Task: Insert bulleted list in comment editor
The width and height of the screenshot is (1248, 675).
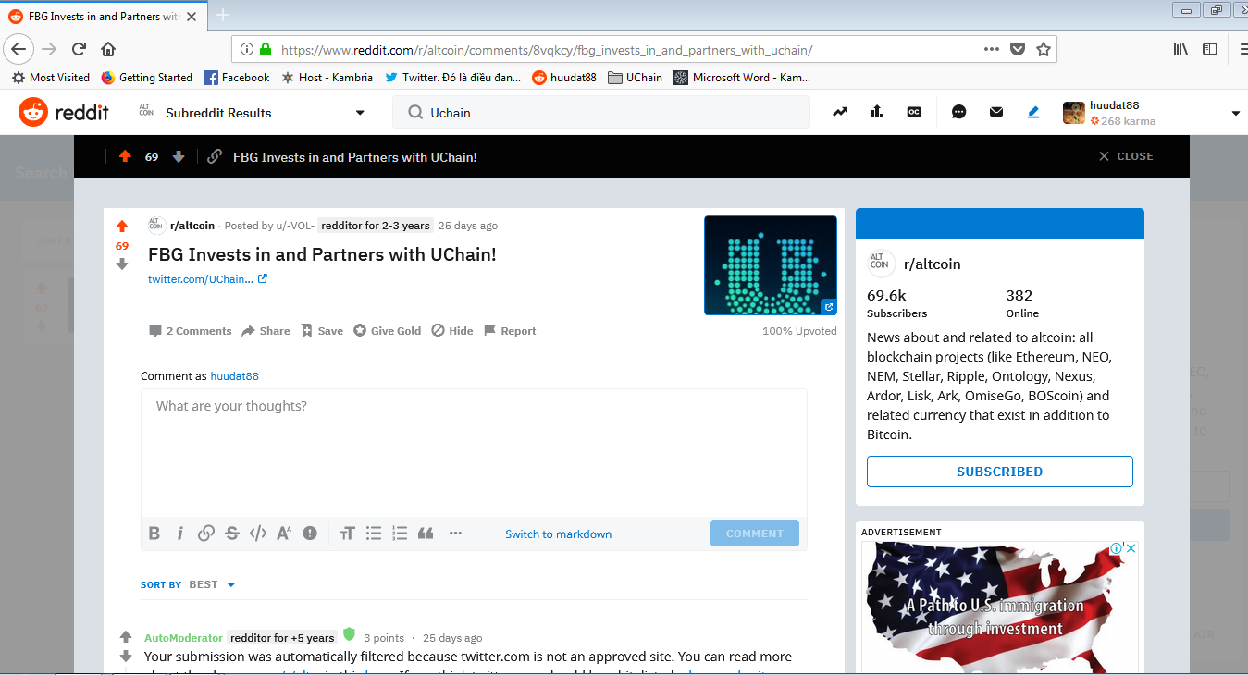Action: [x=374, y=533]
